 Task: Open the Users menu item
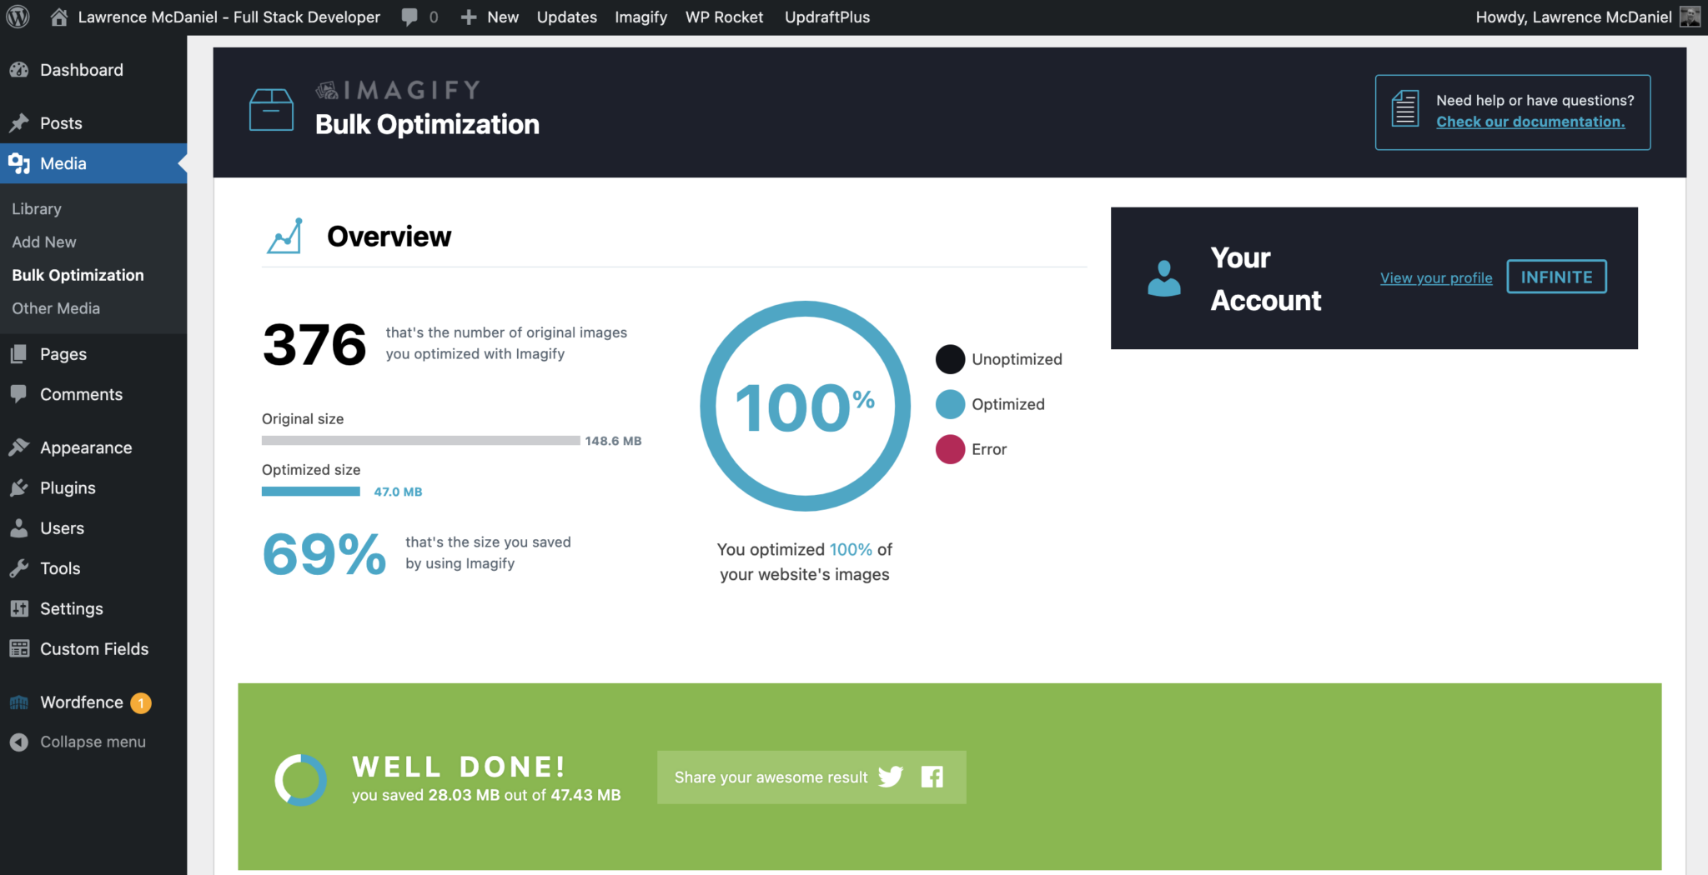coord(62,528)
